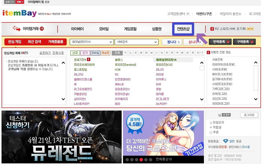Open the 이벤트/쿠폰 link
262x166 pixels.
[x=204, y=14]
